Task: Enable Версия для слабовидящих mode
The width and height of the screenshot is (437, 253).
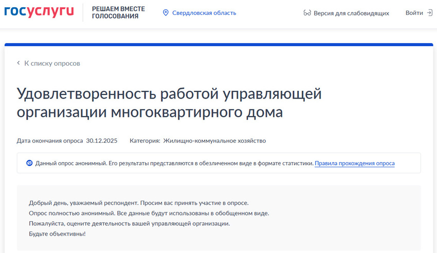Action: 351,13
